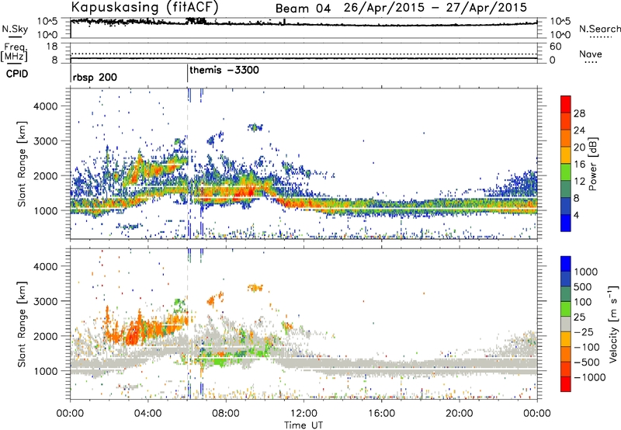The image size is (621, 430).
Task: Click 'Time UT' x-axis label
Action: coord(304,425)
